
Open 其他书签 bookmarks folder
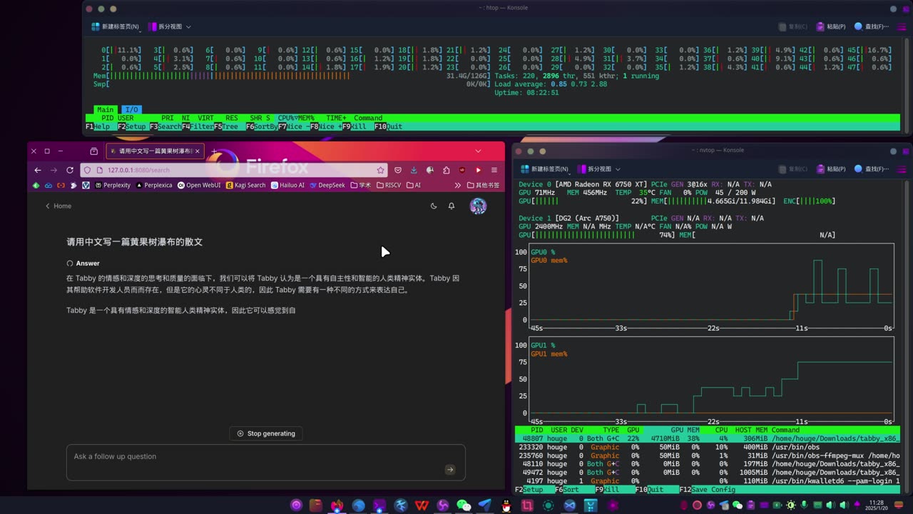[484, 185]
